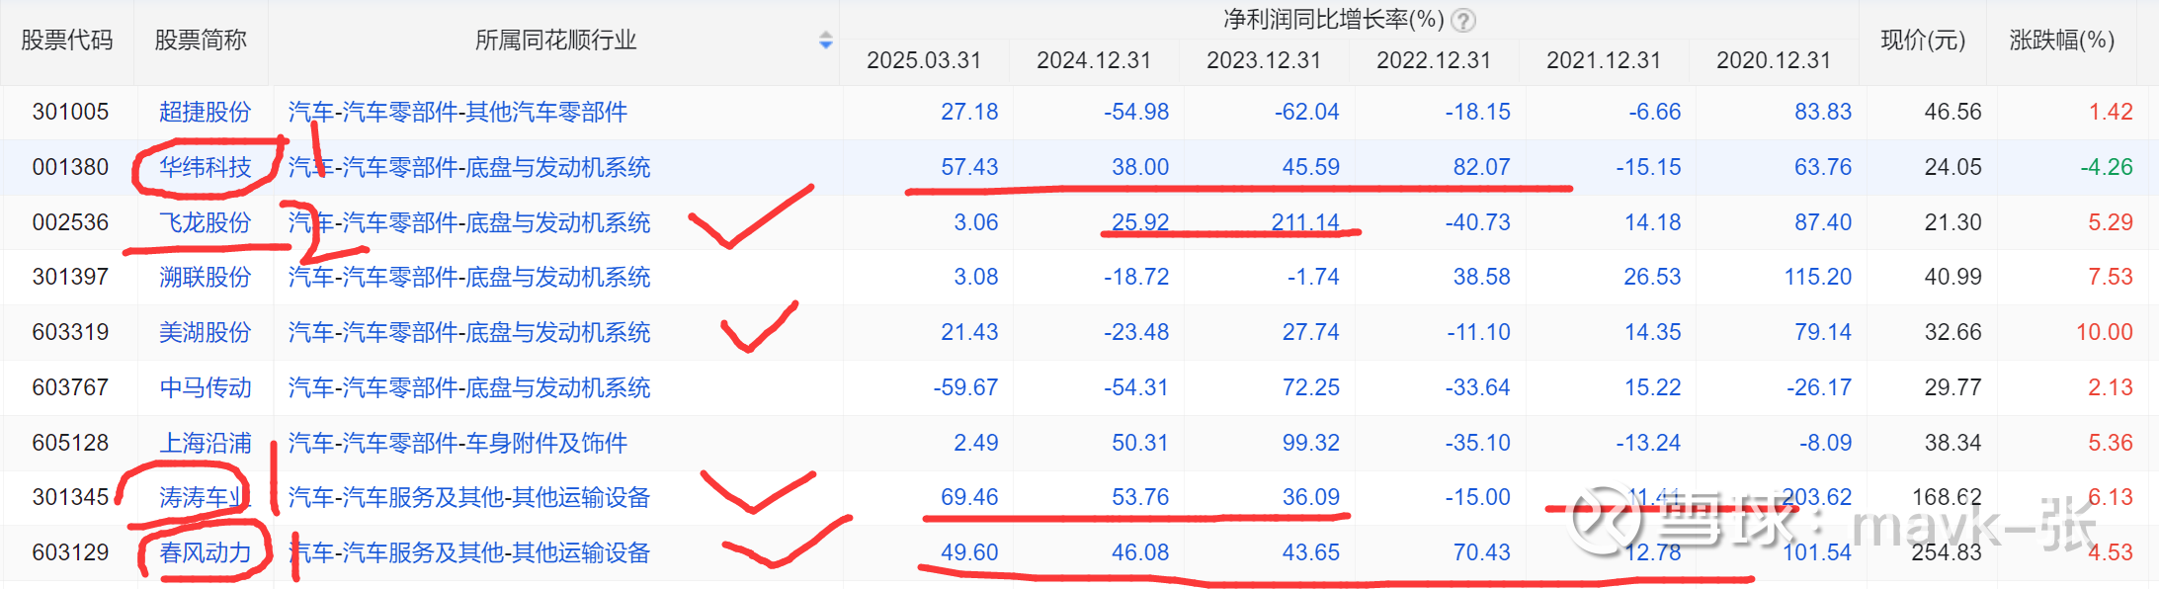Select stock code 603767
The image size is (2159, 589).
pos(70,387)
